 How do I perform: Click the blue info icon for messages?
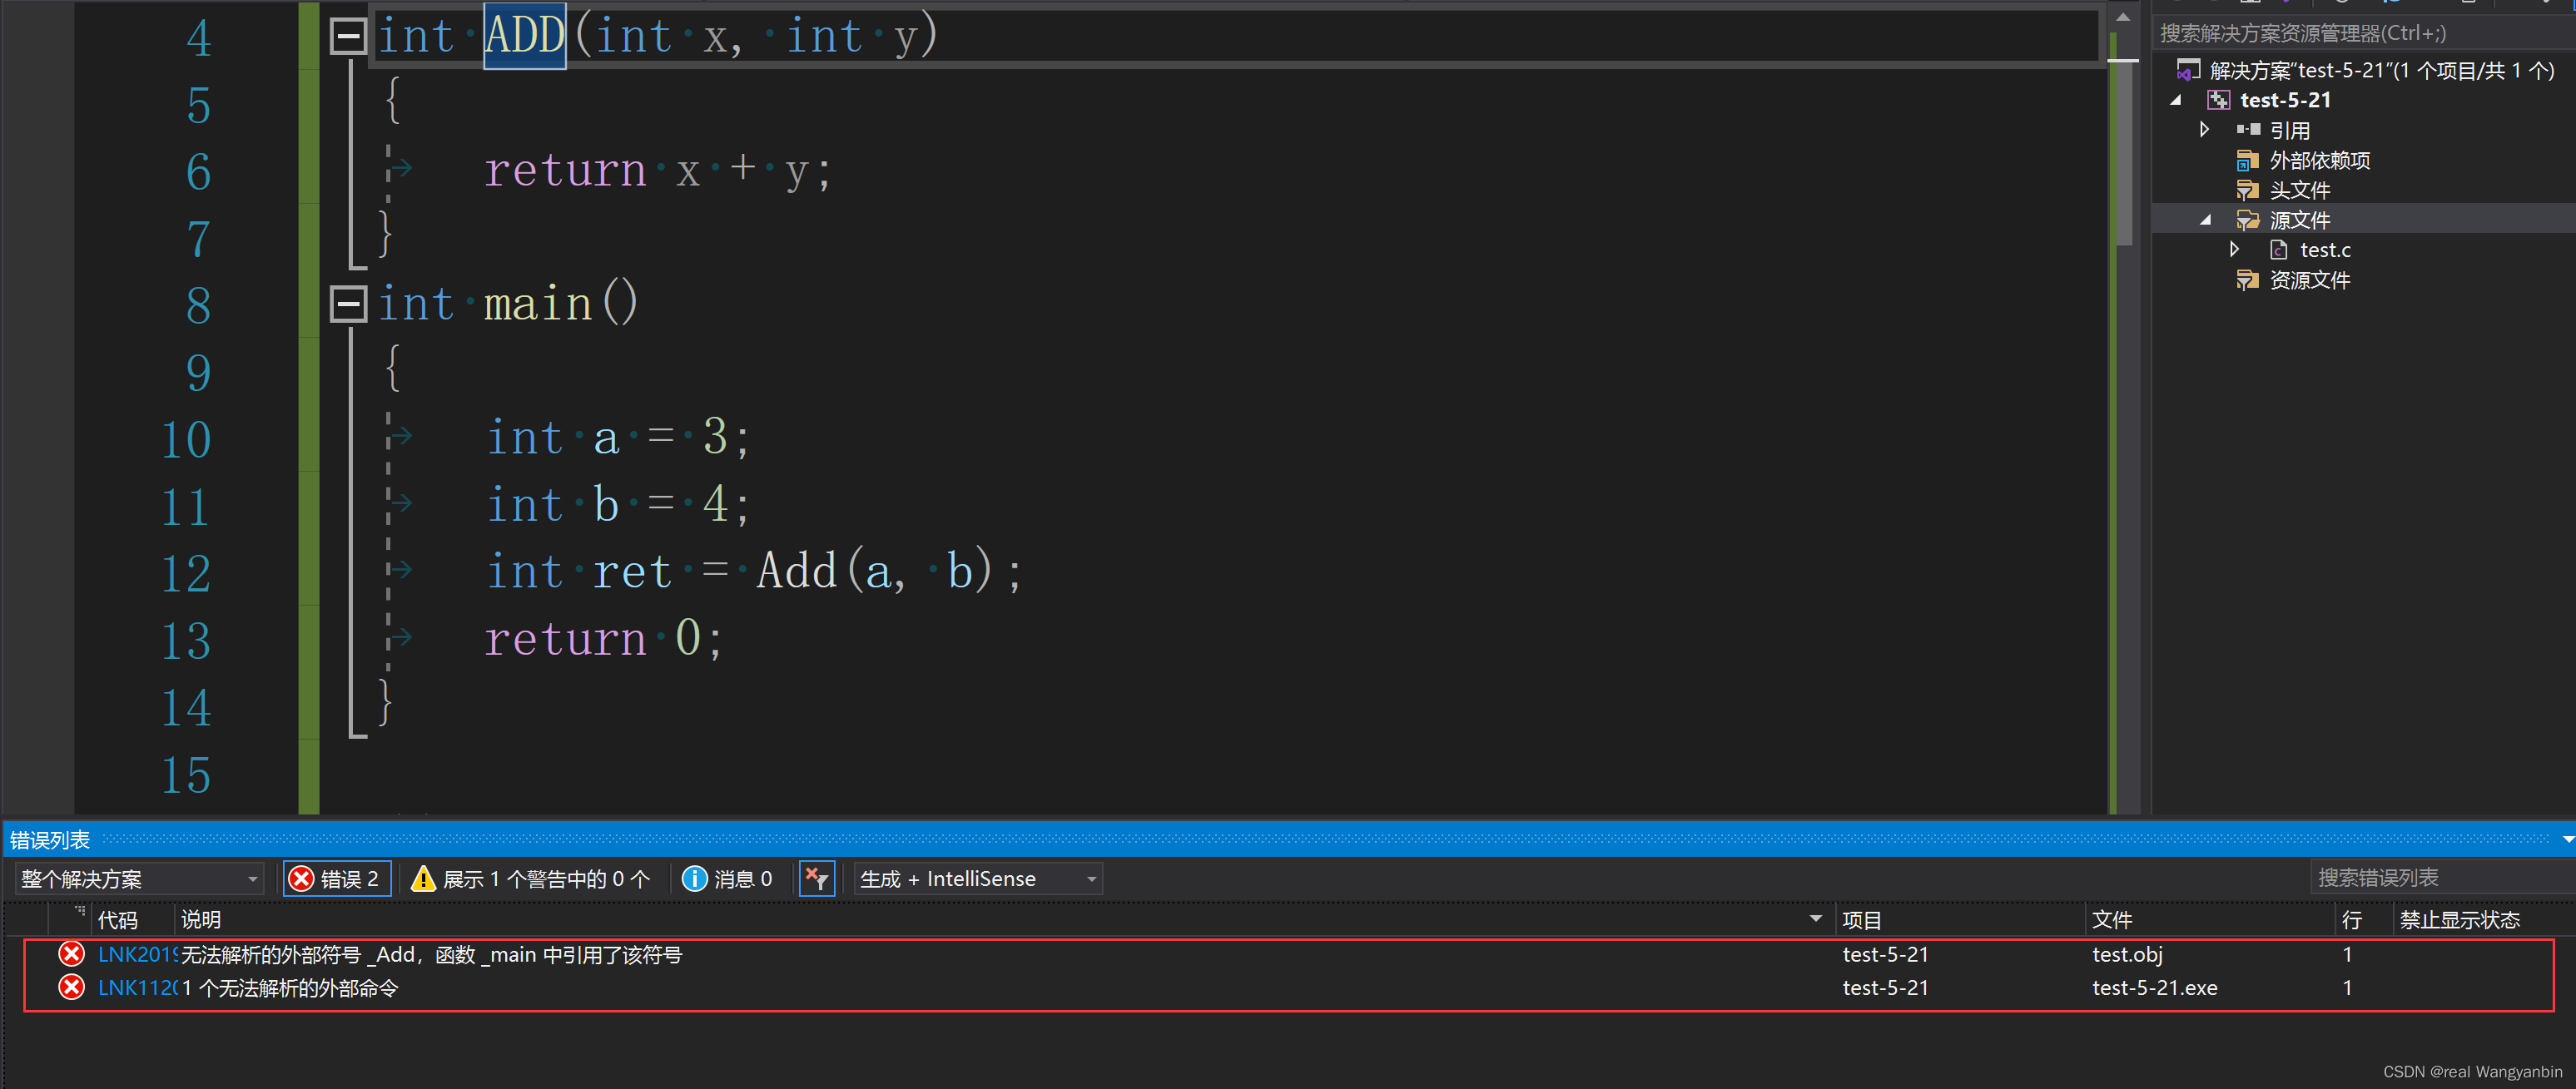point(694,878)
